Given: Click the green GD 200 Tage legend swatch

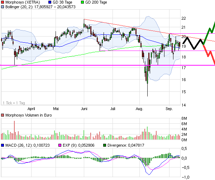Looking at the screenshot, I should (82, 2).
